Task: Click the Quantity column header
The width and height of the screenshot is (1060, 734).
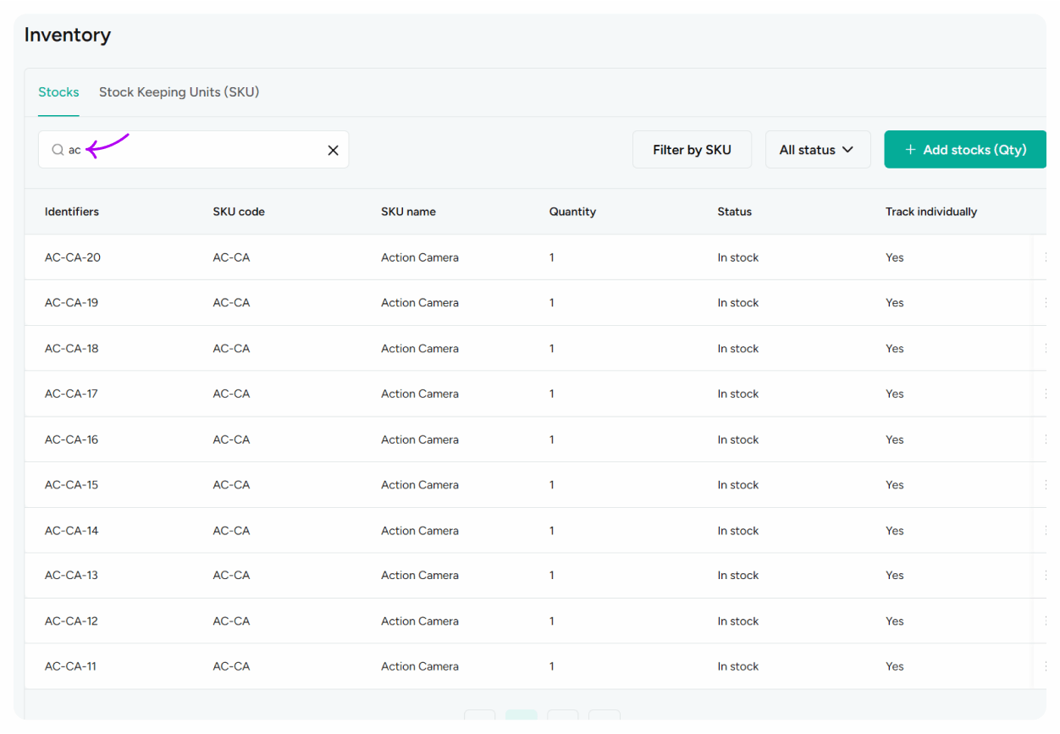Action: tap(572, 212)
